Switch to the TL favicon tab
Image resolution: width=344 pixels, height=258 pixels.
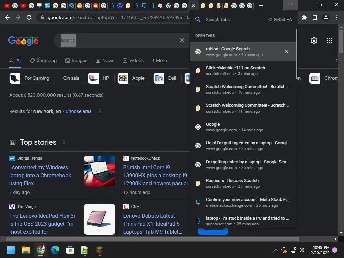tap(47, 6)
